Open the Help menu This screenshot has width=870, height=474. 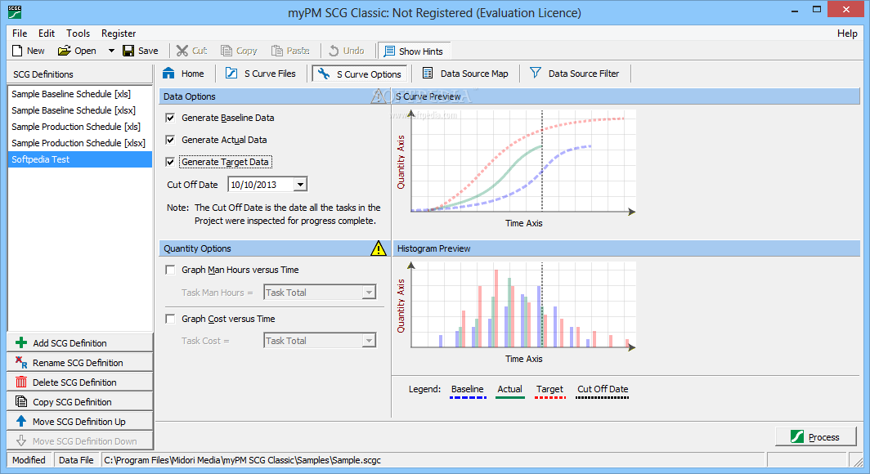(847, 34)
